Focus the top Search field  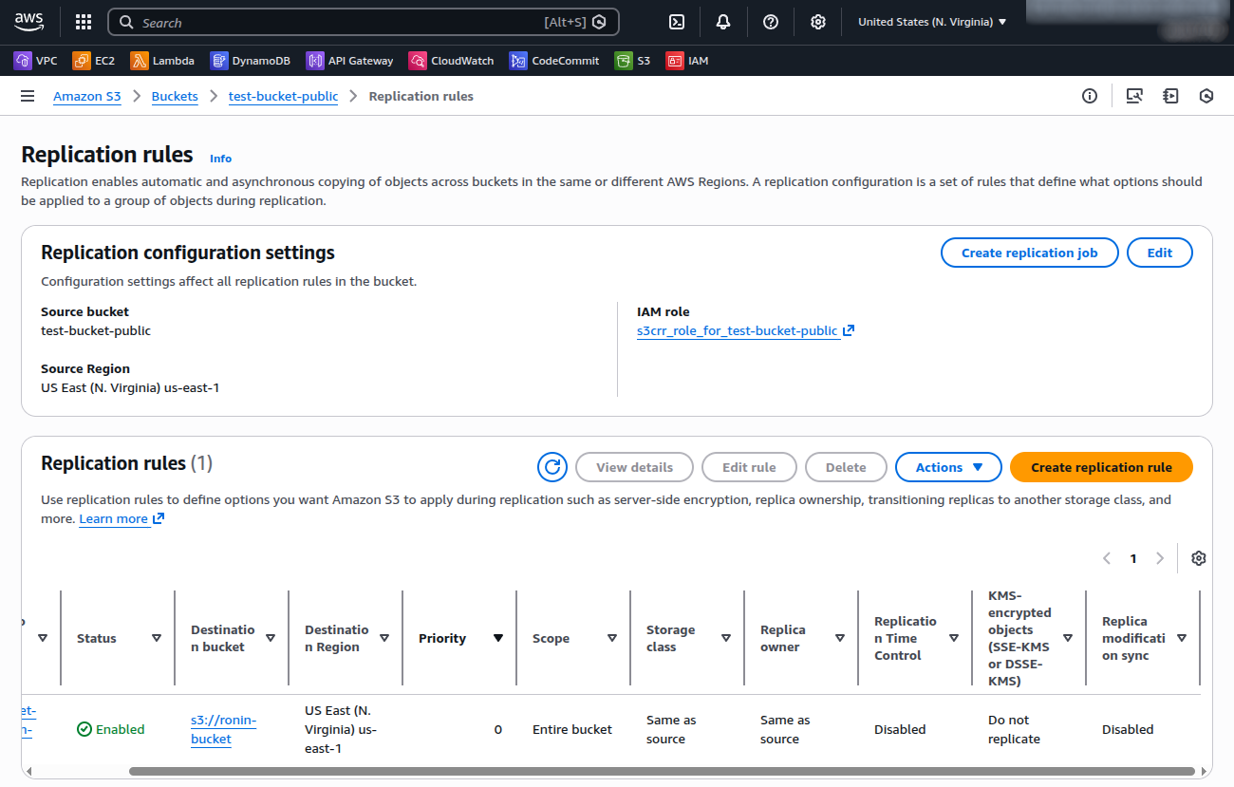(x=364, y=22)
